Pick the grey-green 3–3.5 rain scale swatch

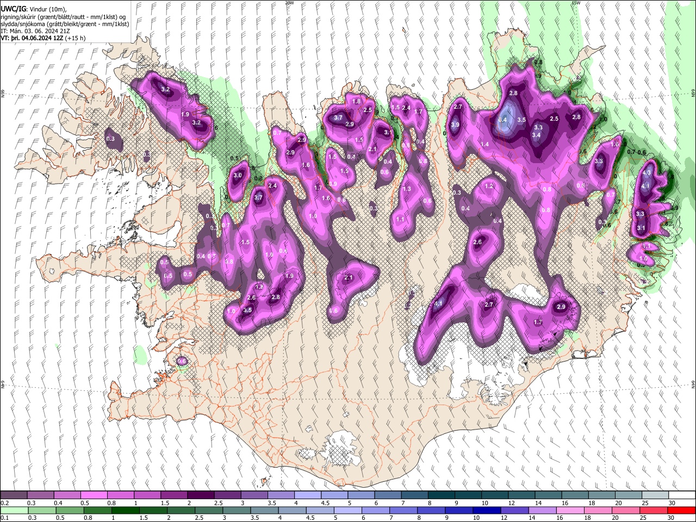(x=237, y=510)
